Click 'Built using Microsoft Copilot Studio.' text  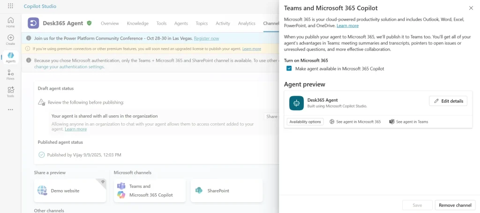coord(337,106)
